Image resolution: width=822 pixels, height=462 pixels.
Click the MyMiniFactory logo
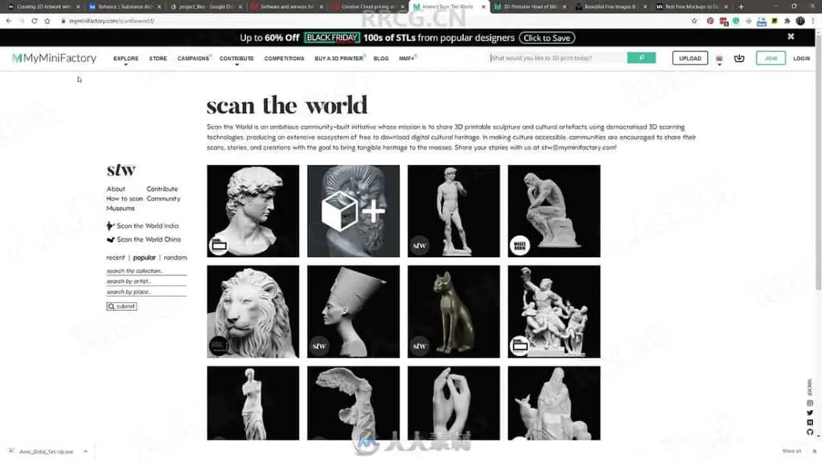coord(54,58)
